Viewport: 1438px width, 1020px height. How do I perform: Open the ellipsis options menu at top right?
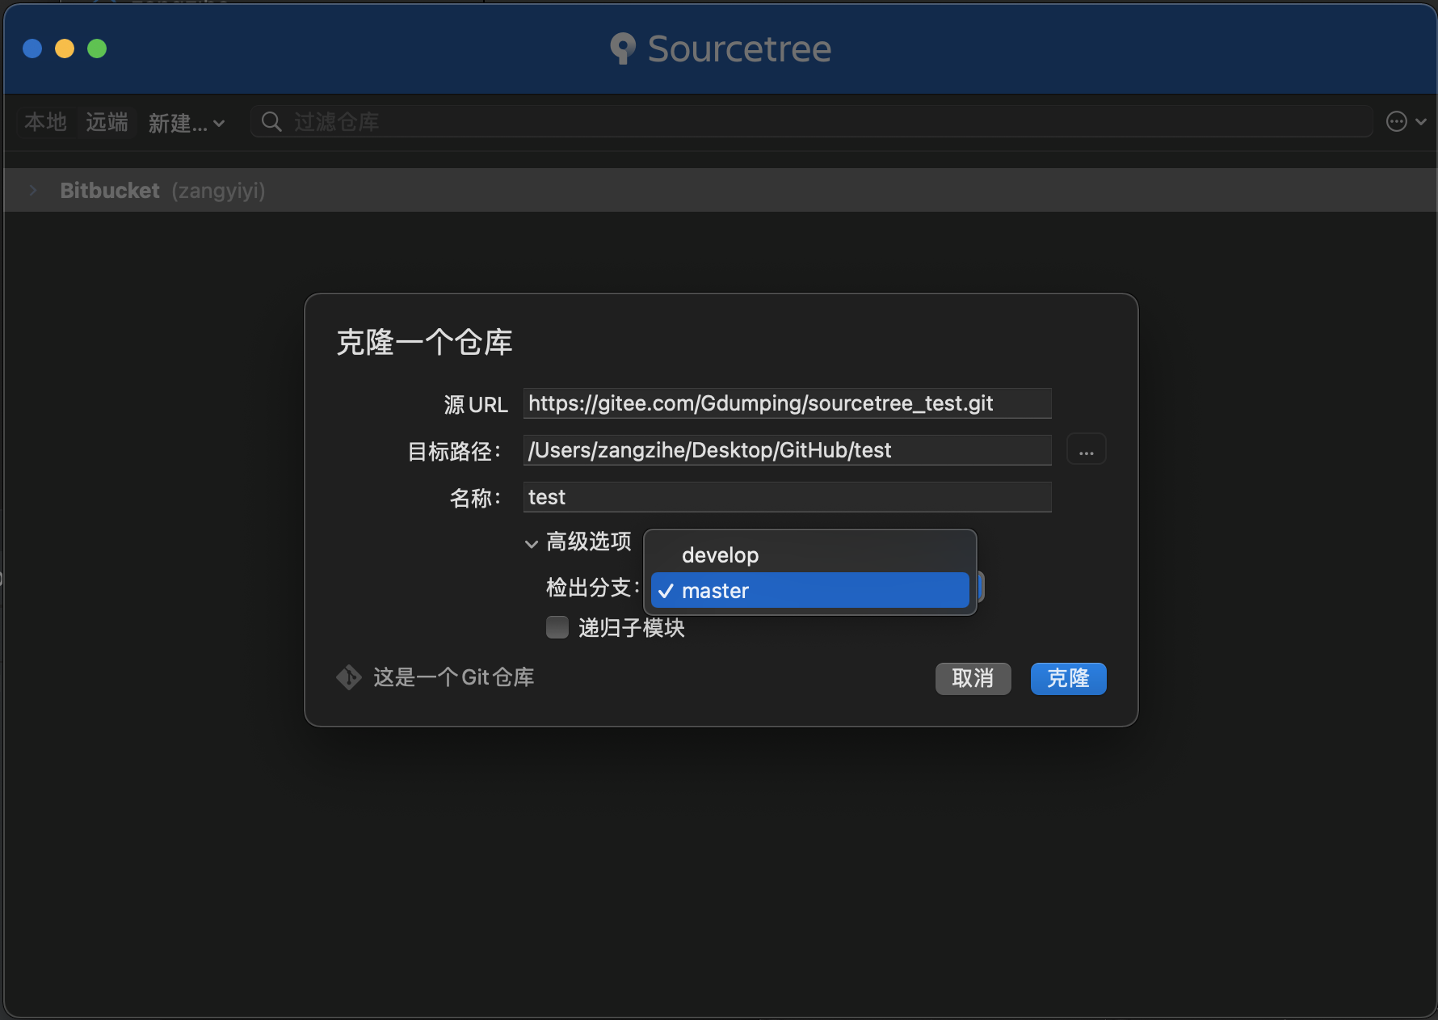click(x=1406, y=122)
